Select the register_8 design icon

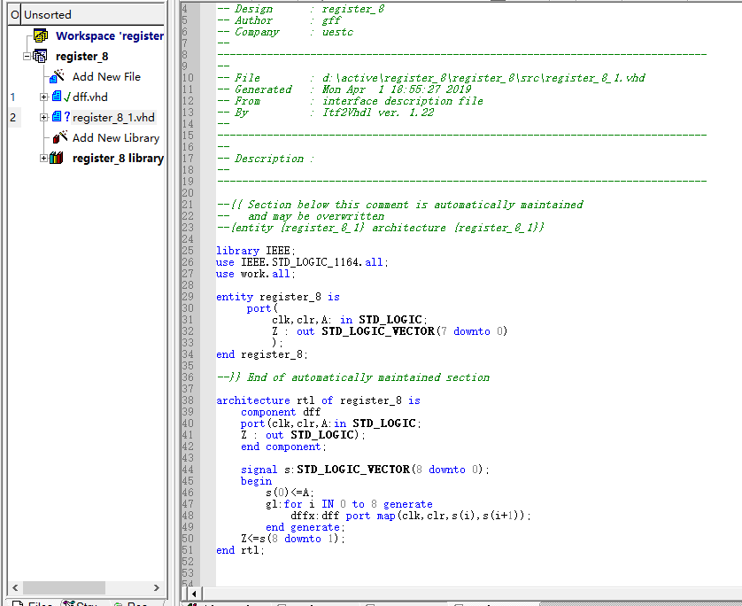tap(40, 56)
